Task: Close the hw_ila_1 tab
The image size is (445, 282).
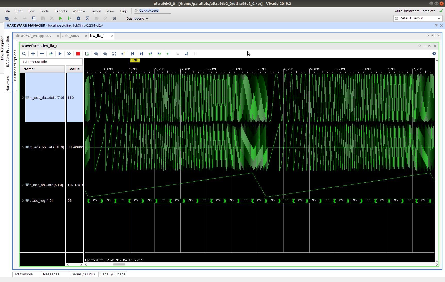Action: 112,36
